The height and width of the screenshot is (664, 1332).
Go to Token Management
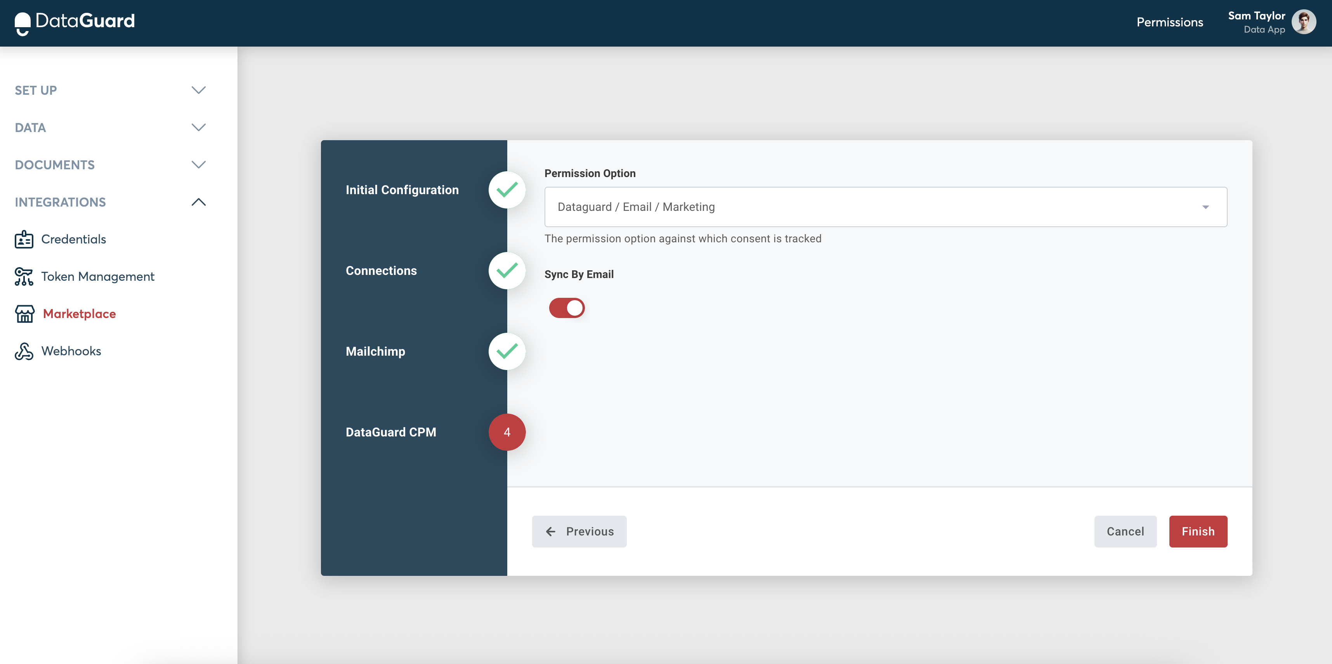[x=98, y=276]
